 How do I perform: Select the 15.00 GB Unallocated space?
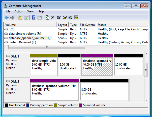(x=128, y=65)
